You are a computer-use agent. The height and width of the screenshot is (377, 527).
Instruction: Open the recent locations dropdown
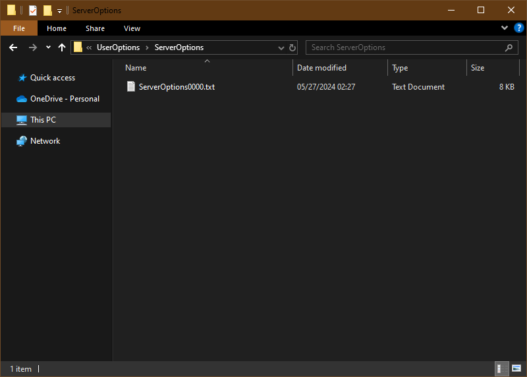pyautogui.click(x=48, y=47)
